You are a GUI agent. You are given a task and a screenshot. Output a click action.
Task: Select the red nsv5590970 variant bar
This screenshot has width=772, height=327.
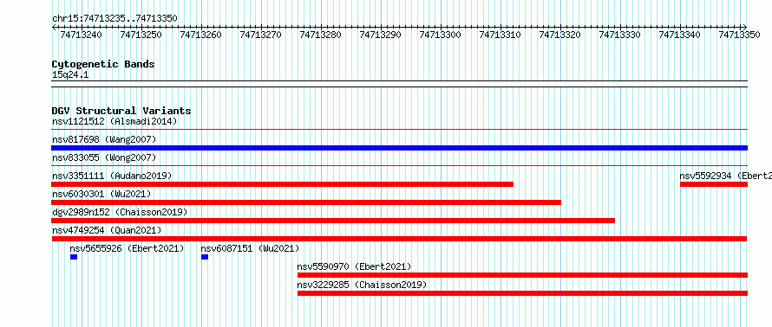pyautogui.click(x=522, y=275)
